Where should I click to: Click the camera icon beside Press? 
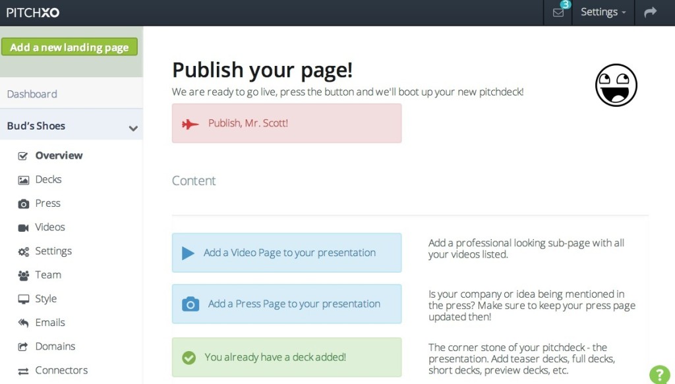click(23, 204)
